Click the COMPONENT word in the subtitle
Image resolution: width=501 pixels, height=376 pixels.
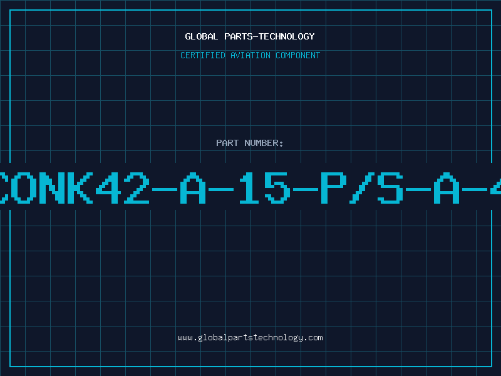298,55
